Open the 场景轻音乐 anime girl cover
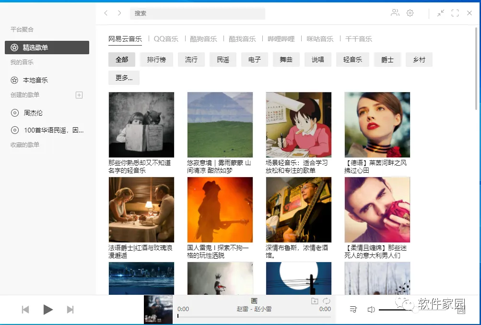Screen dimensions: 481x325 298,125
